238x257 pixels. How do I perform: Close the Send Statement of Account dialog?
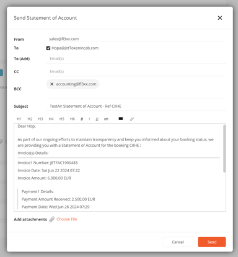coord(220,18)
